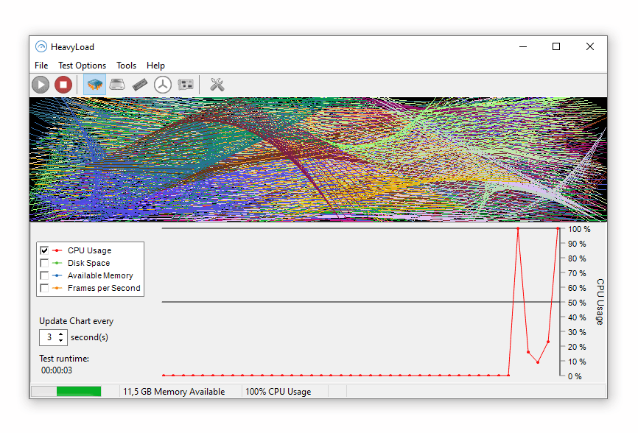
Task: Open the Help menu
Action: [x=155, y=66]
